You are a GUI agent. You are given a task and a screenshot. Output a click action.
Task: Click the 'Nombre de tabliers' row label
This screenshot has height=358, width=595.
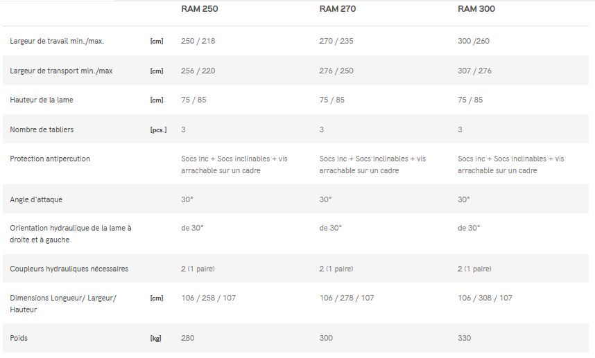click(x=42, y=129)
